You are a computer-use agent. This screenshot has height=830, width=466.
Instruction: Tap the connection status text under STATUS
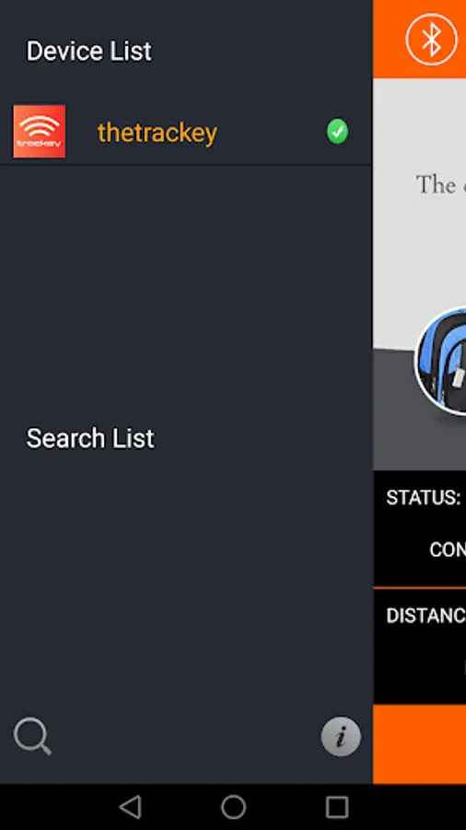[448, 550]
